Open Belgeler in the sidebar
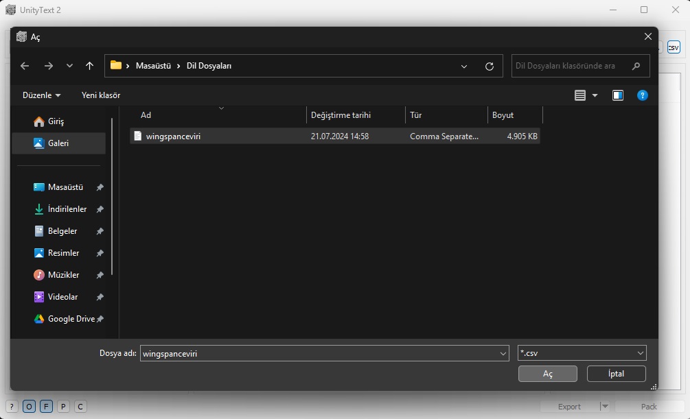 [x=58, y=231]
